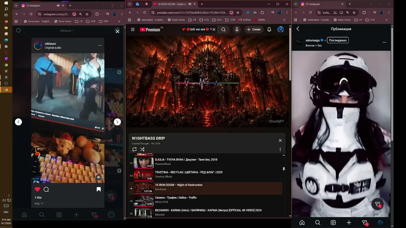Open three-dot options on sakuraaga post
This screenshot has height=228, width=406.
pos(384,42)
